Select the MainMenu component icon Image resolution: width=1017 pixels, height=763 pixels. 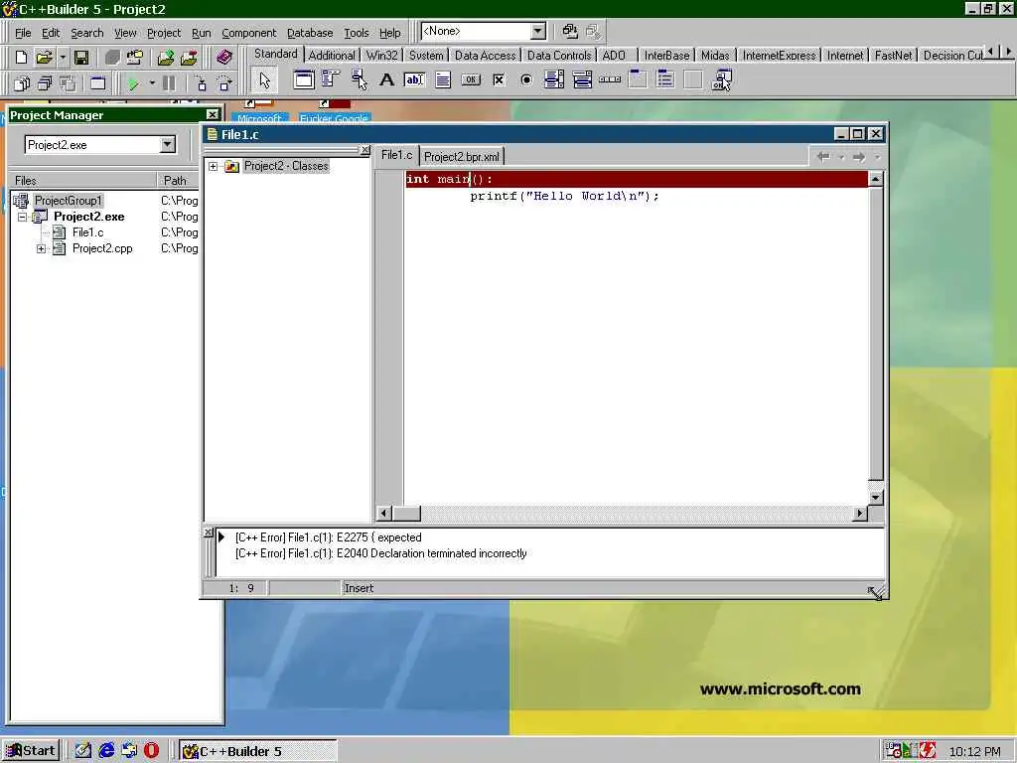331,79
